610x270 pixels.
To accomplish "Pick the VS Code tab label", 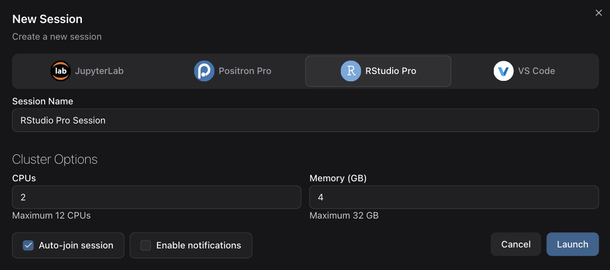I will click(x=536, y=71).
